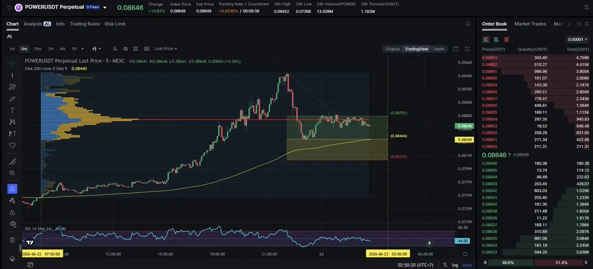Toggle Auto scale on chart axis
593x269 pixels.
467,265
